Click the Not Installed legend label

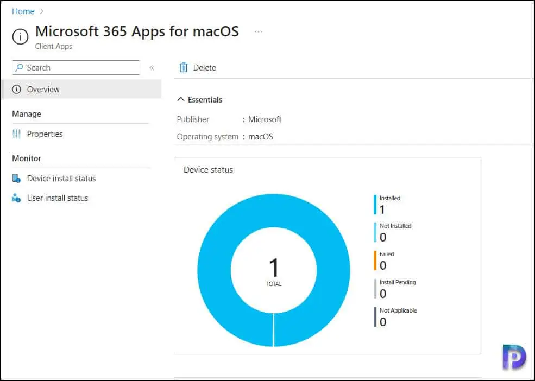coord(395,226)
